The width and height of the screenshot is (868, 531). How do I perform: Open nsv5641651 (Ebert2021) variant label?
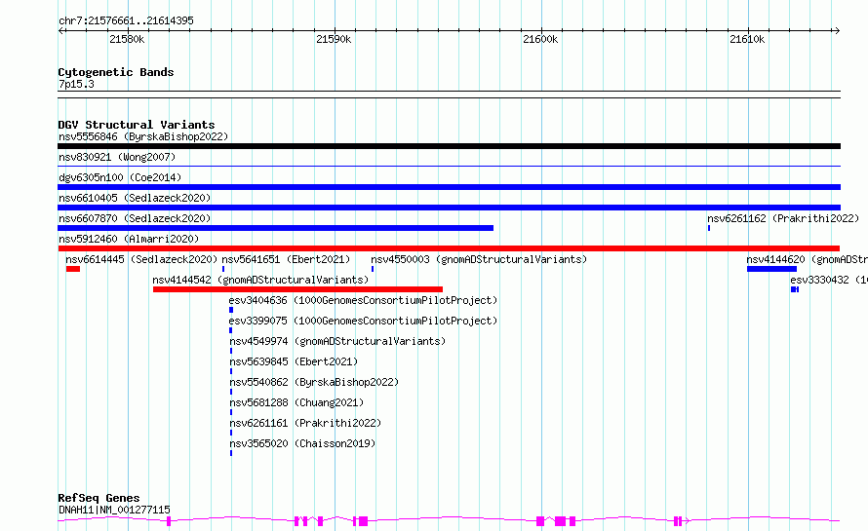coord(286,259)
